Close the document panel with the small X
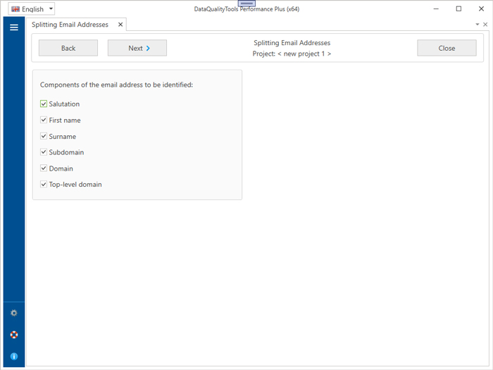 pyautogui.click(x=485, y=24)
